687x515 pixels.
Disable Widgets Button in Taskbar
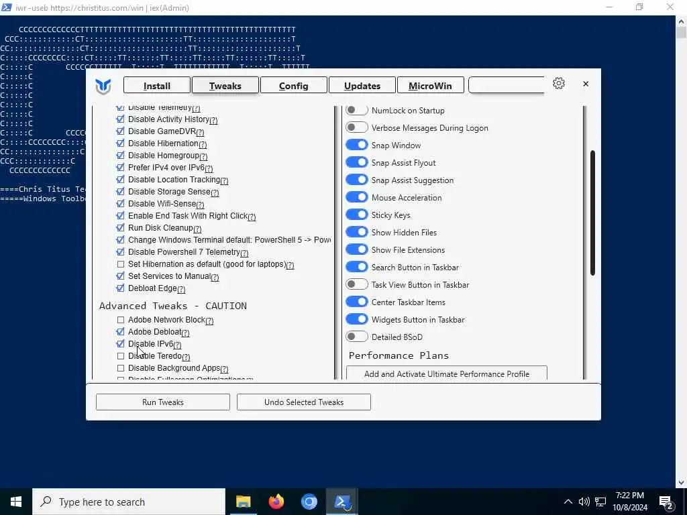[356, 319]
